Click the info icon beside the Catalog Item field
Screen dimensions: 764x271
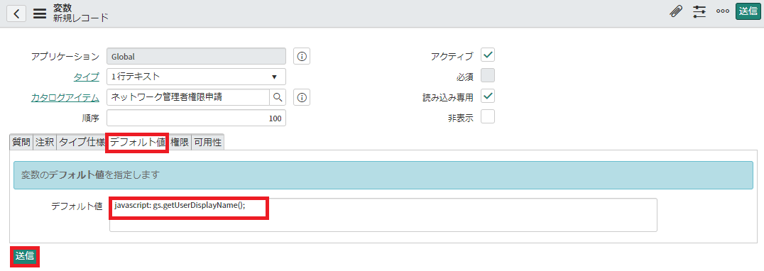(302, 98)
